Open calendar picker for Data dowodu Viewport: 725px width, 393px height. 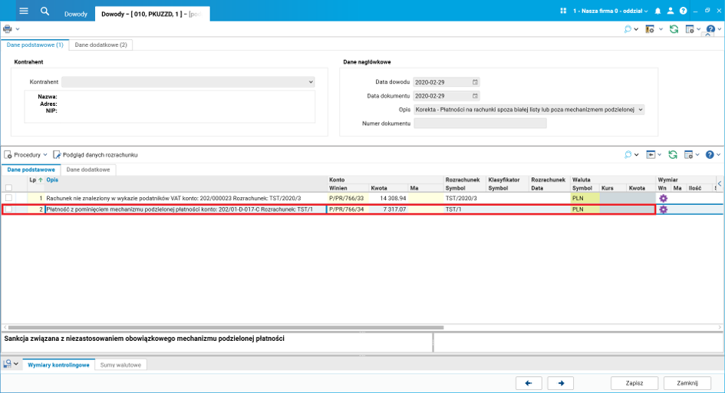pos(475,82)
